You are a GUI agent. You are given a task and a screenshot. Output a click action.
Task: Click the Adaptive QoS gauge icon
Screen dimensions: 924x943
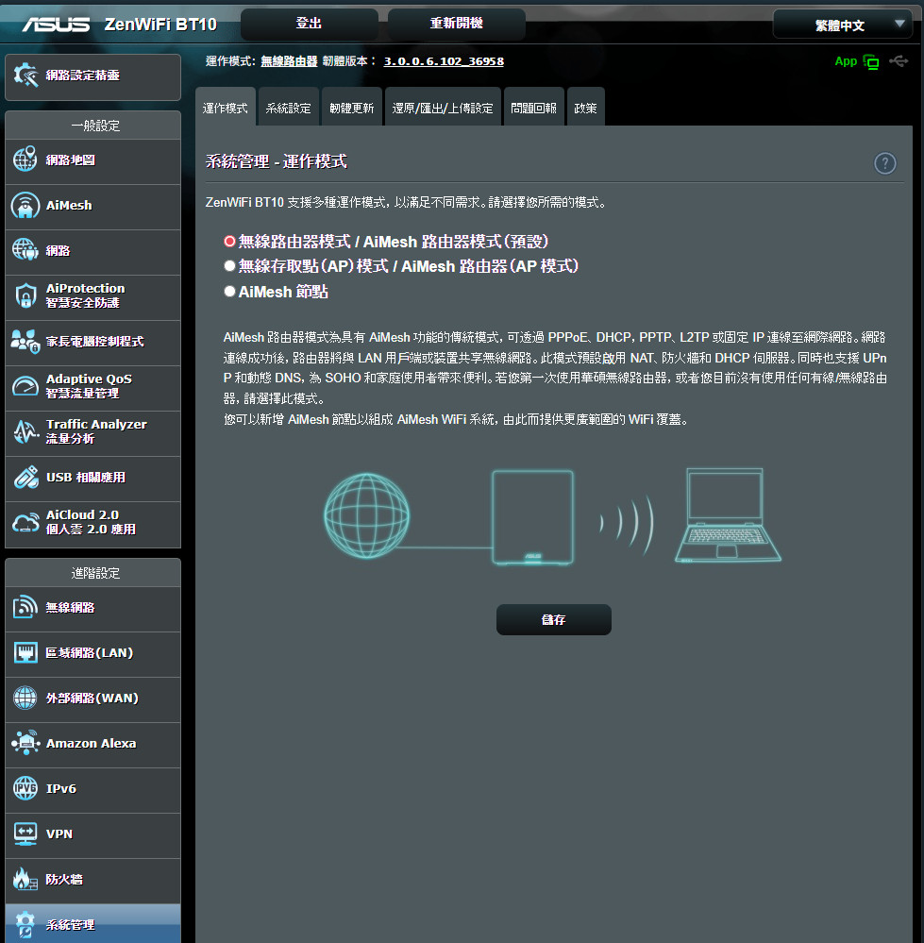[x=25, y=386]
